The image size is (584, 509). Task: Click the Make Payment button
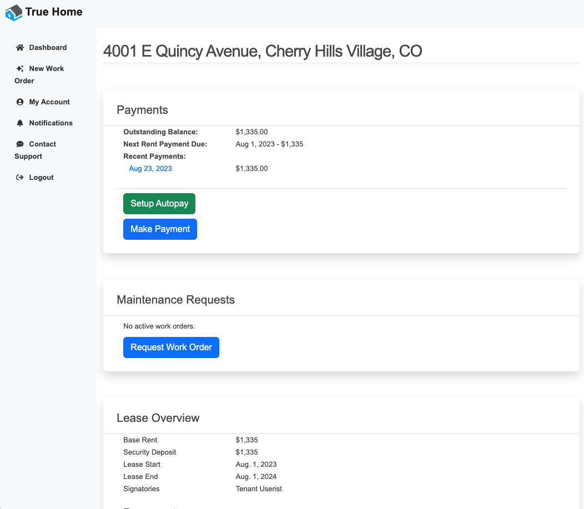coord(160,229)
